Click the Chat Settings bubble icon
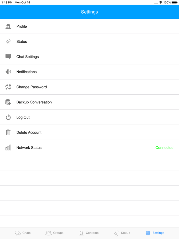The width and height of the screenshot is (179, 239). [x=8, y=57]
